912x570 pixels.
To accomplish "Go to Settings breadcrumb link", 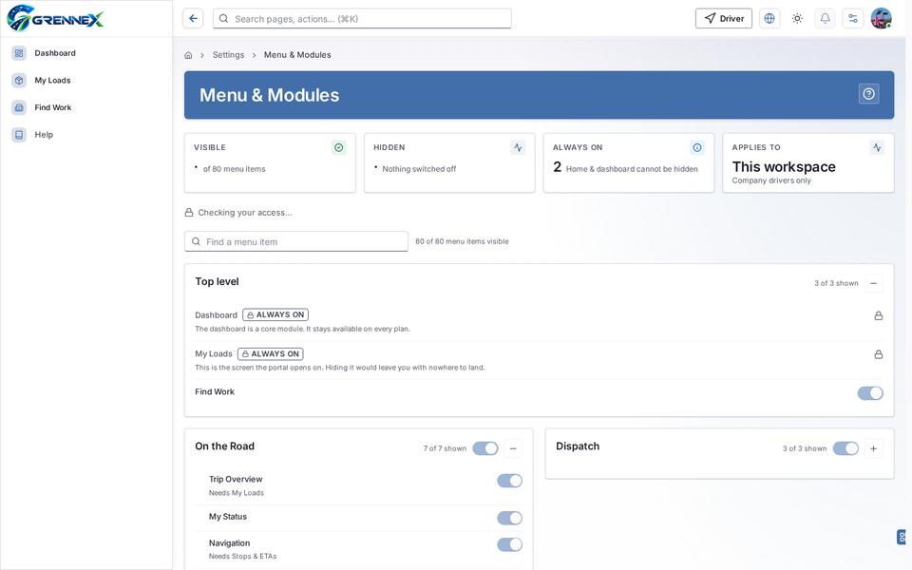I will pos(228,55).
